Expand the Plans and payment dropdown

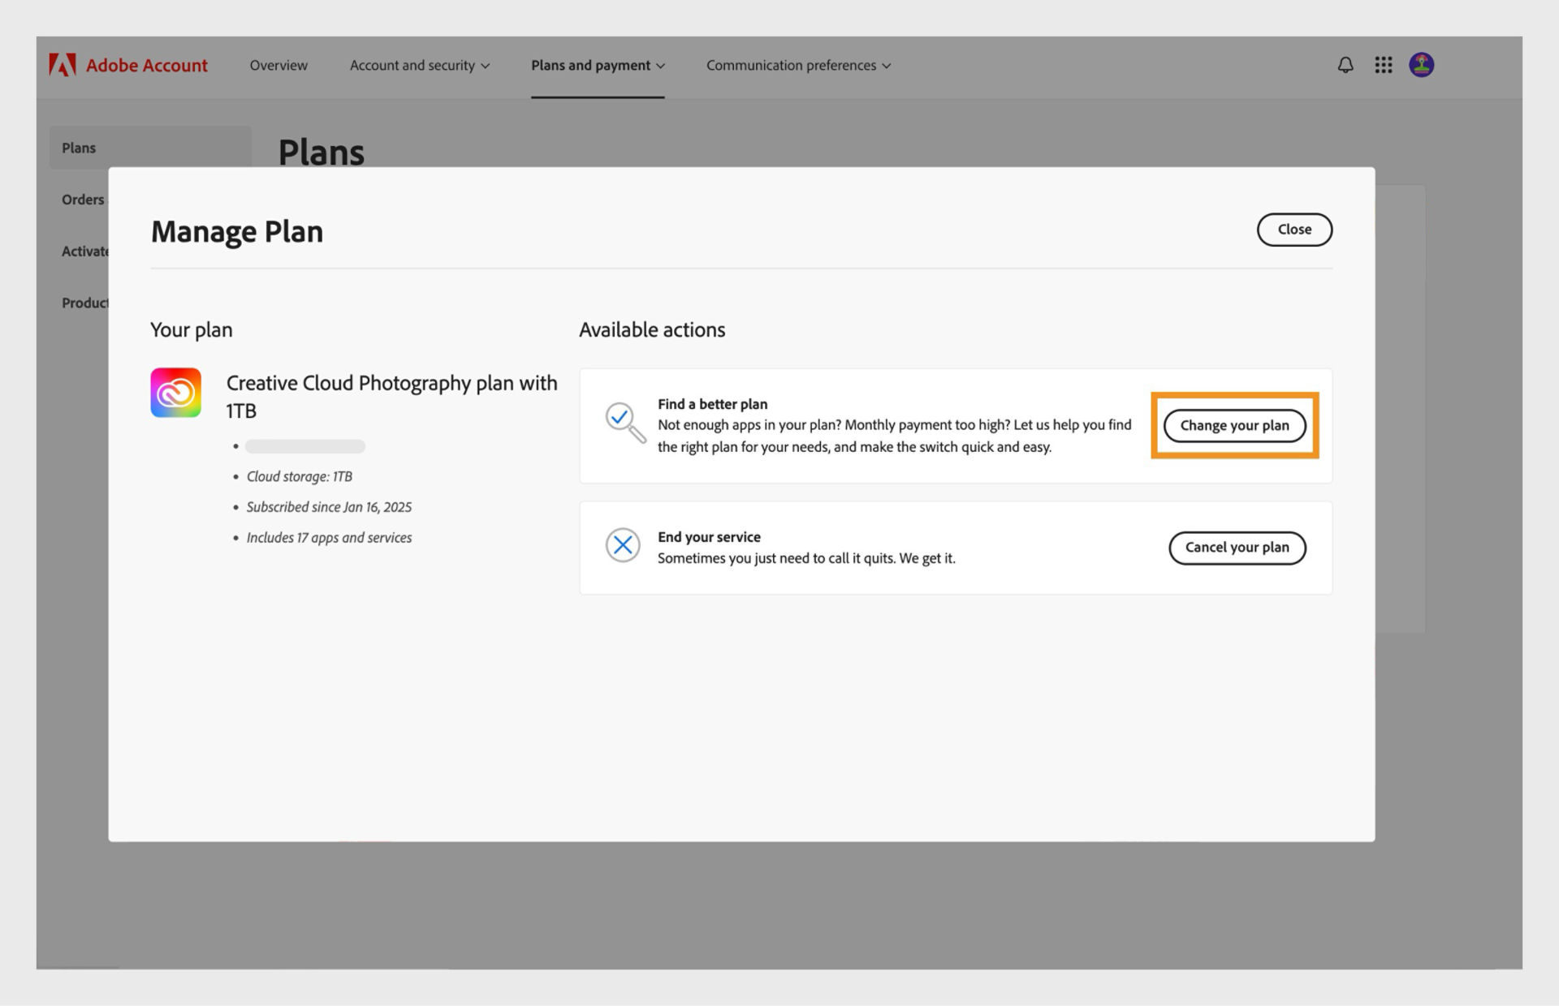tap(598, 65)
